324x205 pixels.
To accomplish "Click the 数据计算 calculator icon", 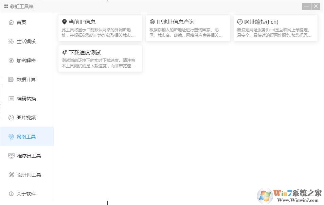I will click(x=12, y=80).
